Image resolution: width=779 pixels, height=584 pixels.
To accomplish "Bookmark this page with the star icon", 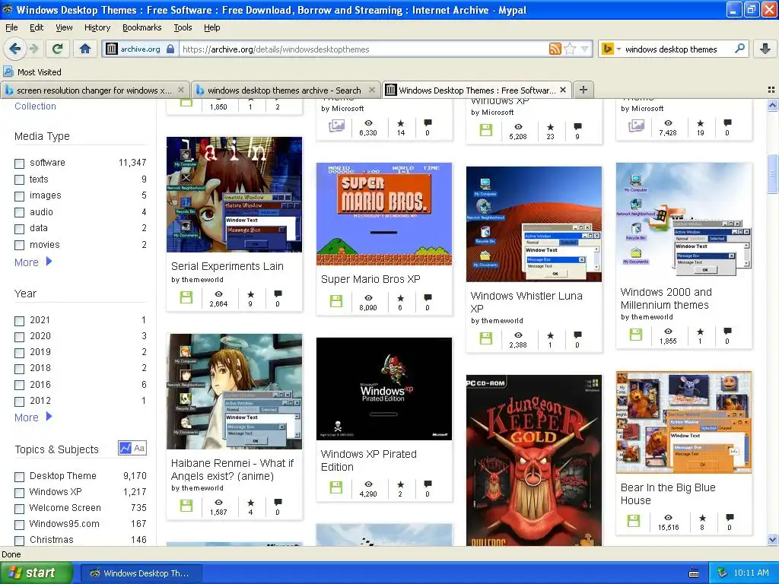I will pos(570,49).
